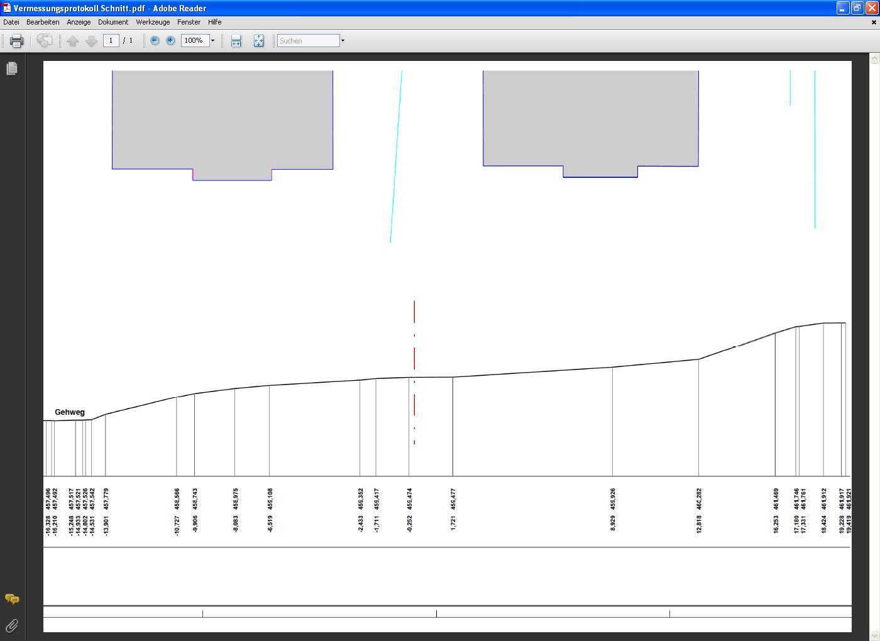Select the fit width scrolling icon
This screenshot has width=880, height=641.
pos(236,41)
